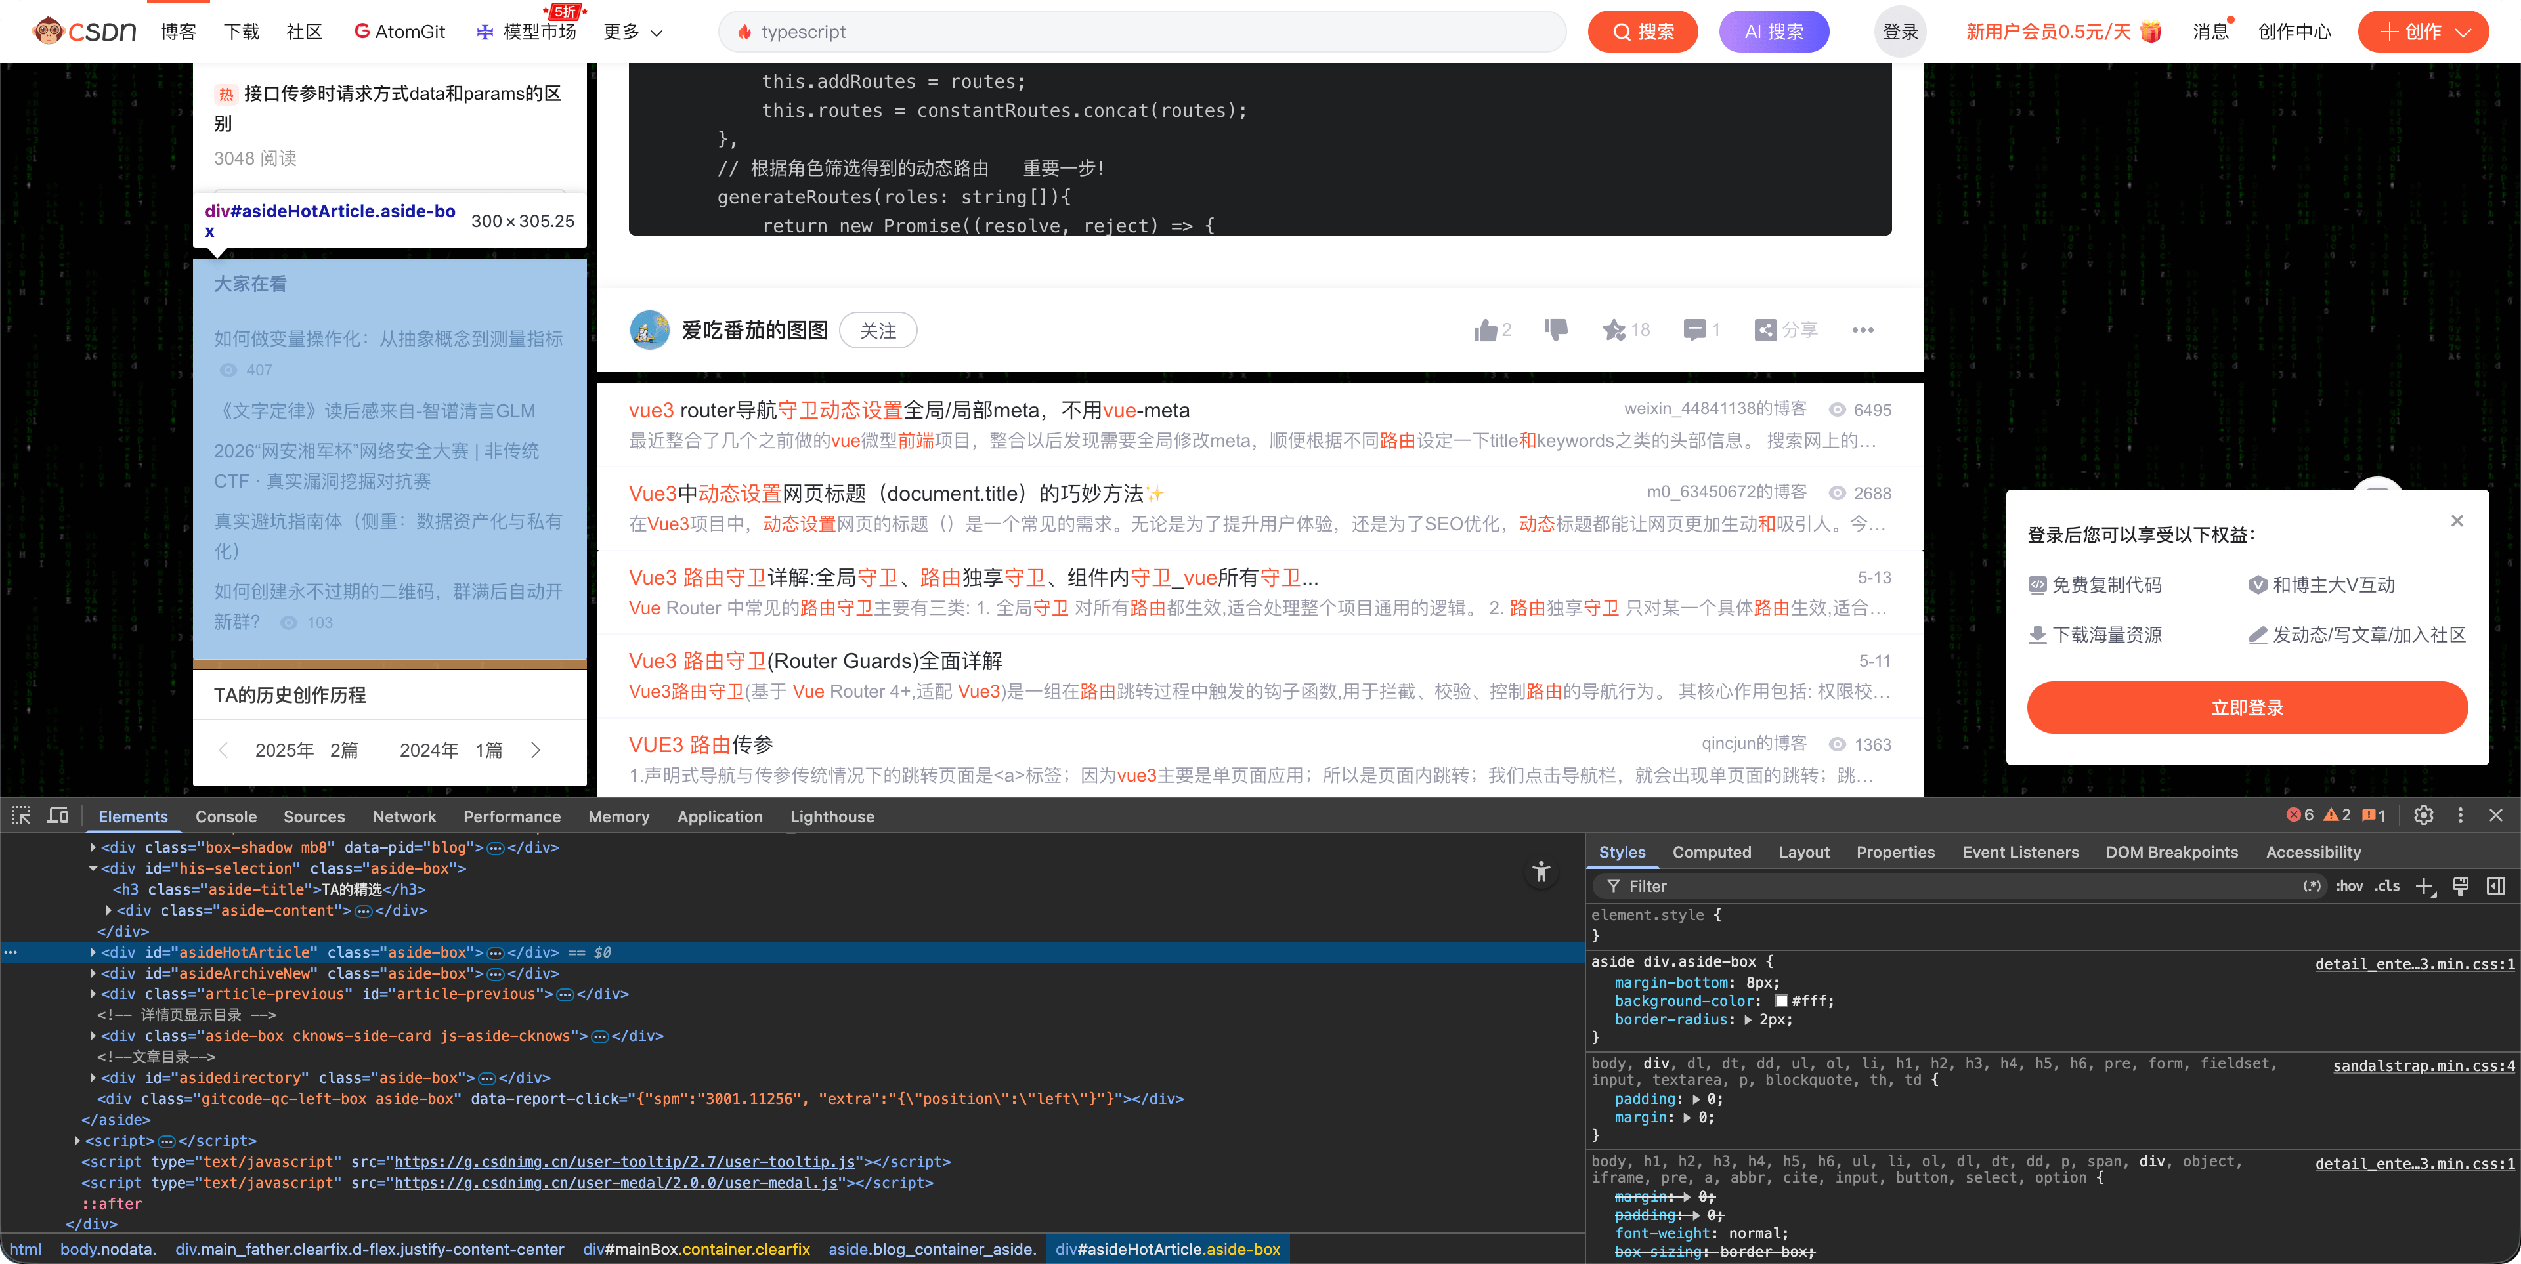The width and height of the screenshot is (2521, 1264).
Task: Open the 博客 navigation item
Action: [x=178, y=32]
